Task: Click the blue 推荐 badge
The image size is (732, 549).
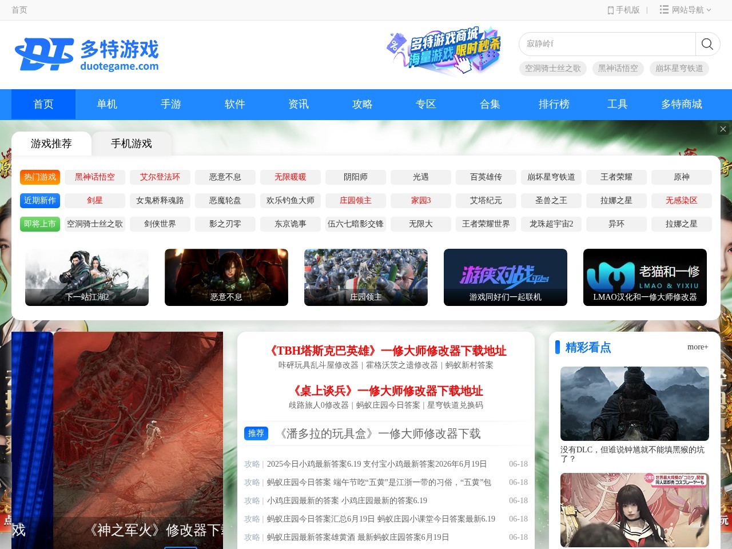Action: tap(256, 433)
